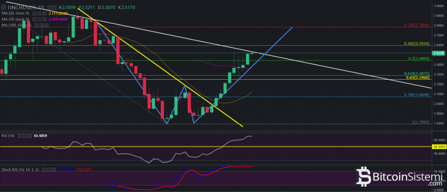Toggle visibility of the RSI (14) indicator
The width and height of the screenshot is (447, 192).
20,136
